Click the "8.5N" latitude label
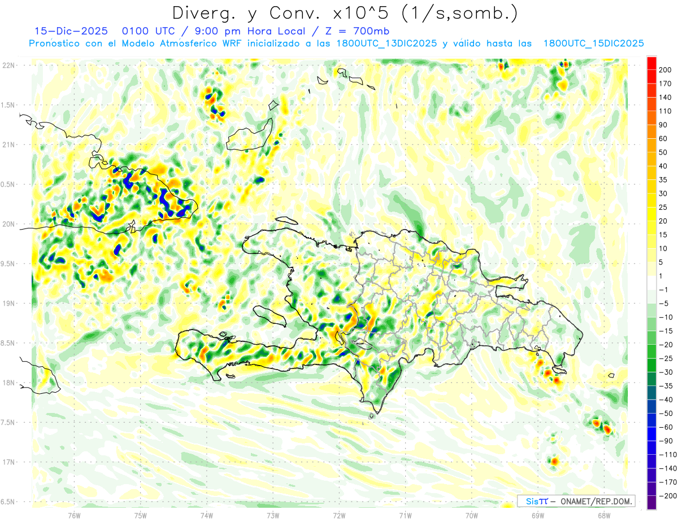Viewport: 678px width, 523px height. 7,343
